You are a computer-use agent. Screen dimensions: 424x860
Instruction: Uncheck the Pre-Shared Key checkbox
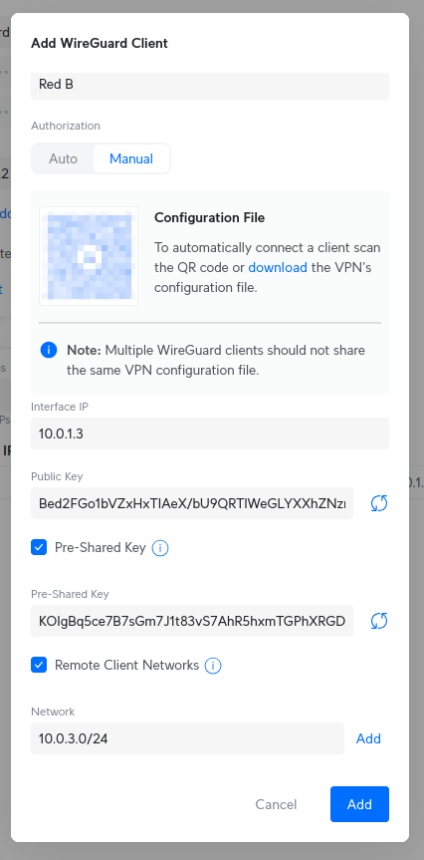(x=39, y=547)
